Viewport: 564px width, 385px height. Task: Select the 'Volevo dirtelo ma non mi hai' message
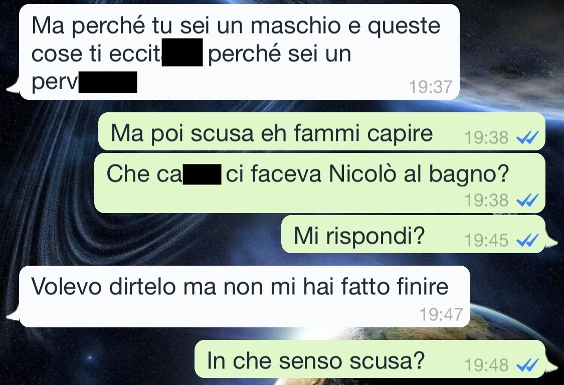click(245, 296)
